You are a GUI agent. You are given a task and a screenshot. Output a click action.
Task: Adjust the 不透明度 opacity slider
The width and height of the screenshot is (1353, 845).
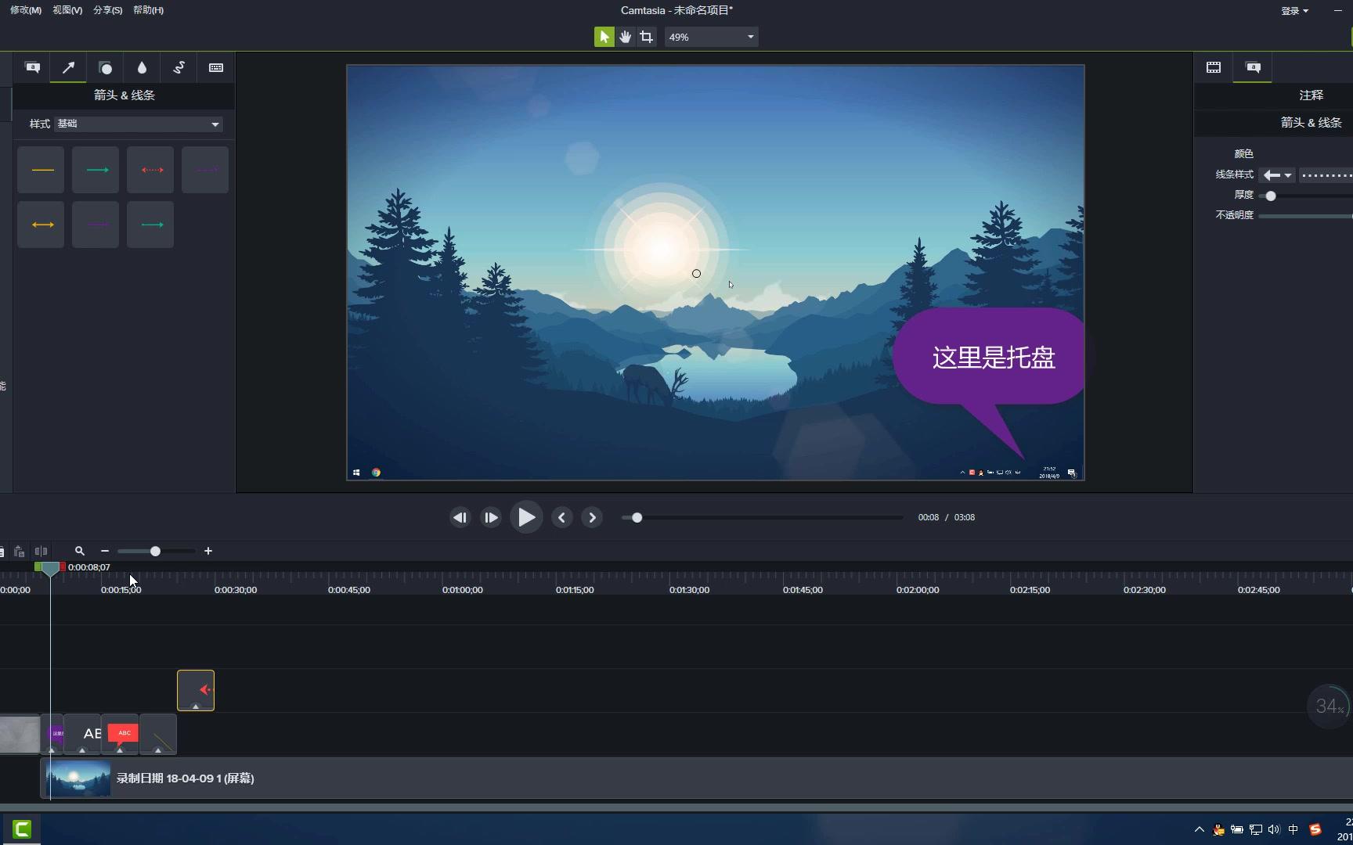tap(1306, 215)
